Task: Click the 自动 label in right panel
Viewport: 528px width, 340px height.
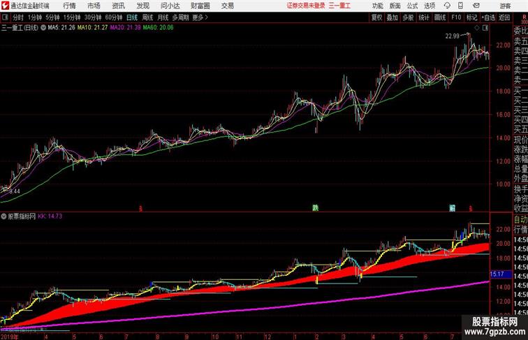Action: coord(520,220)
